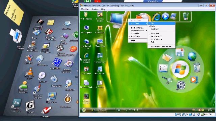Toggle AutoHide in the dock context menu
Image resolution: width=216 pixels, height=121 pixels.
(x=135, y=34)
